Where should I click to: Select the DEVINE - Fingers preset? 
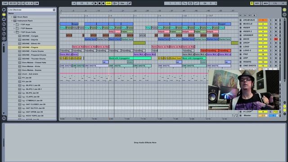[x=32, y=47]
